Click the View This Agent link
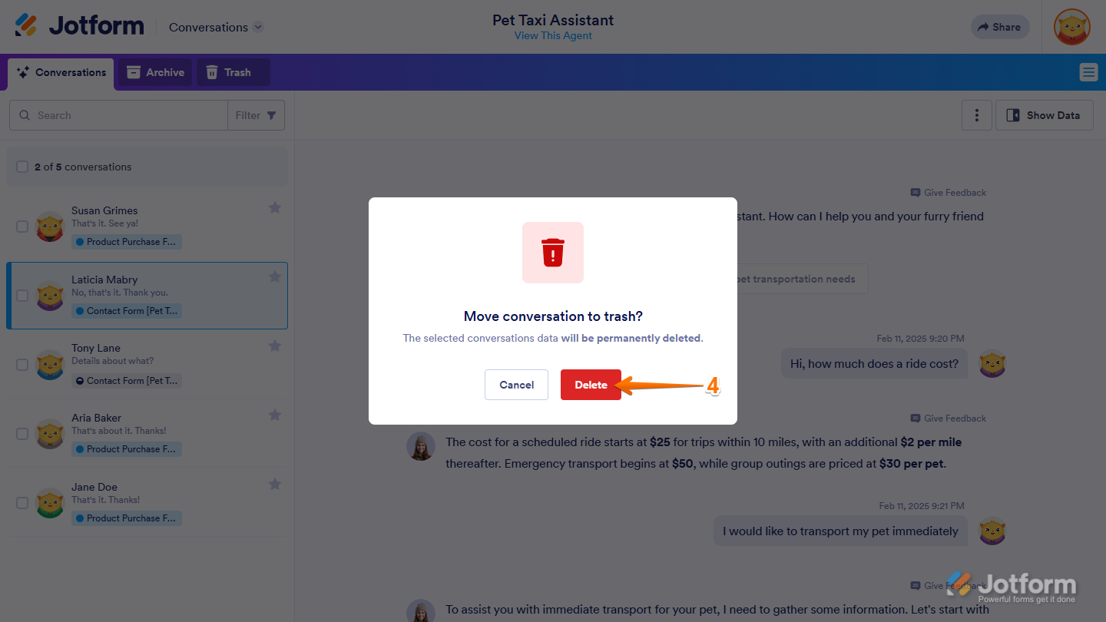The height and width of the screenshot is (622, 1106). click(x=553, y=35)
